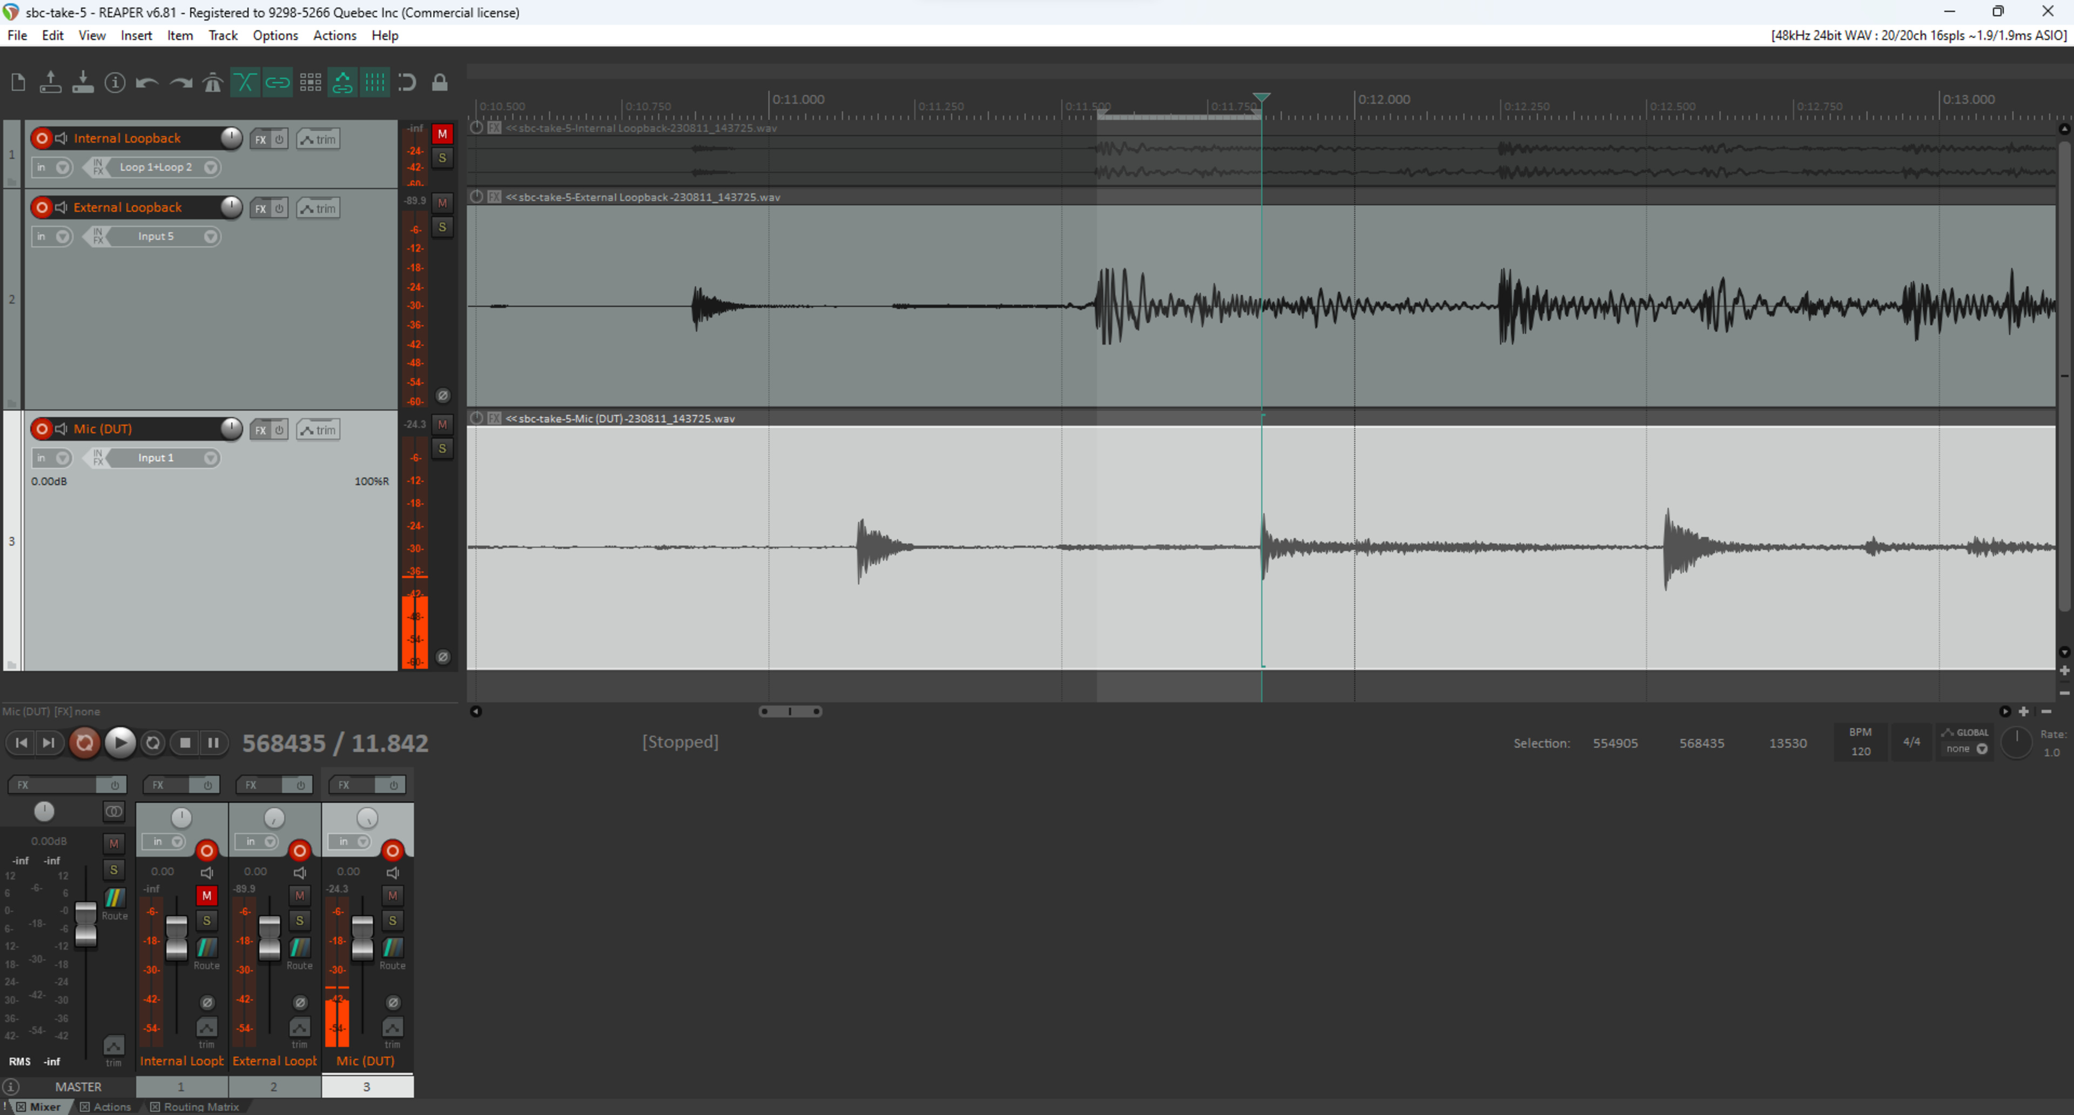Click the save project icon
This screenshot has height=1115, width=2074.
coord(83,82)
